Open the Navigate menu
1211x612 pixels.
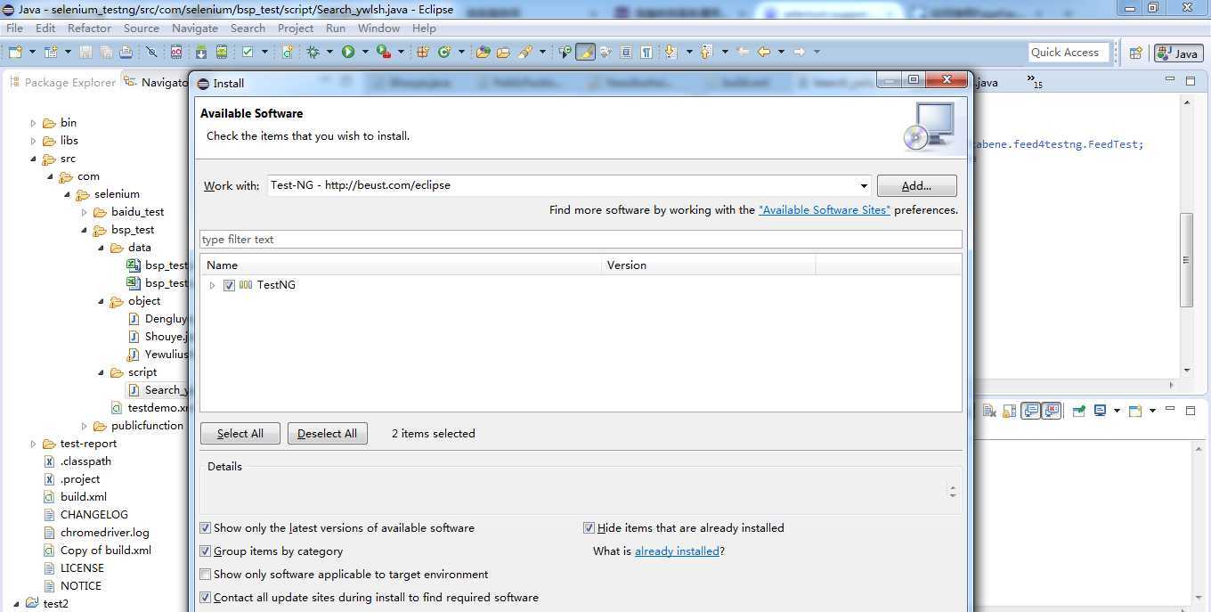195,28
